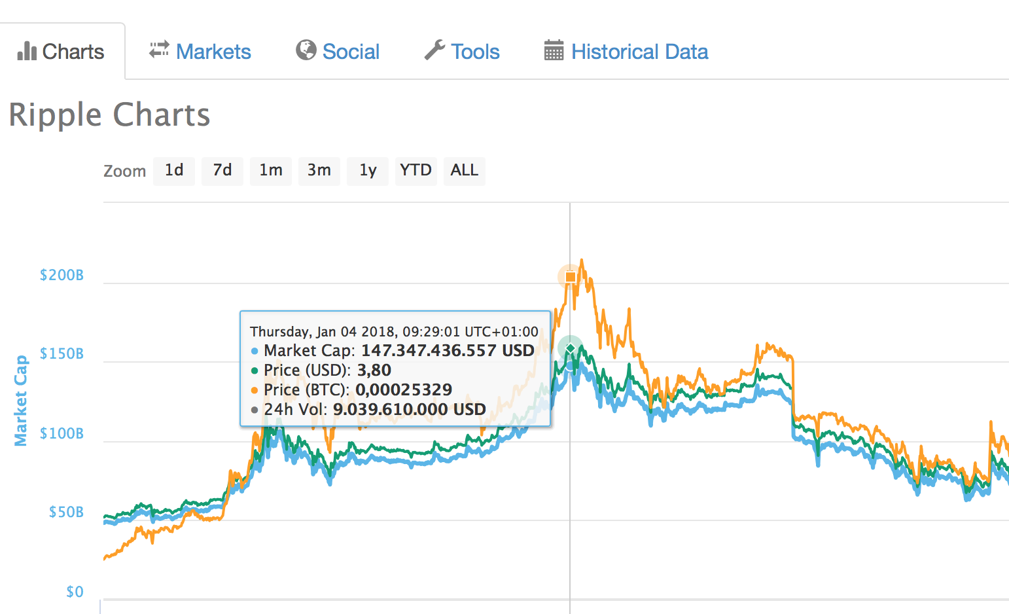
Task: Click the Zoom label
Action: pyautogui.click(x=124, y=172)
